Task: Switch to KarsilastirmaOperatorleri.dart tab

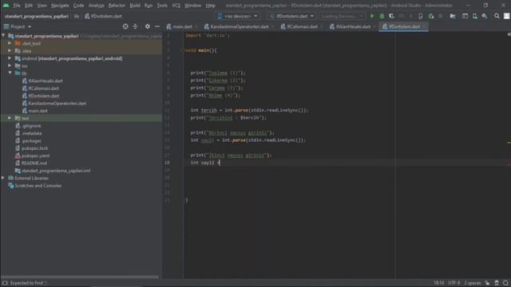Action: coord(240,26)
